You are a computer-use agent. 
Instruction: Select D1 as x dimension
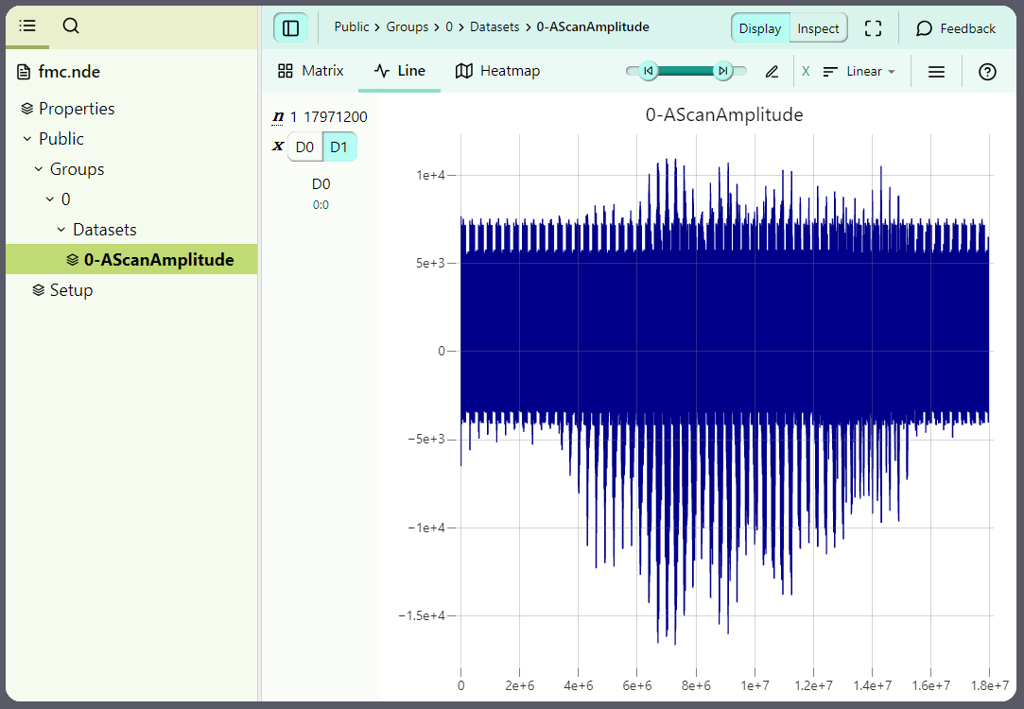tap(338, 147)
